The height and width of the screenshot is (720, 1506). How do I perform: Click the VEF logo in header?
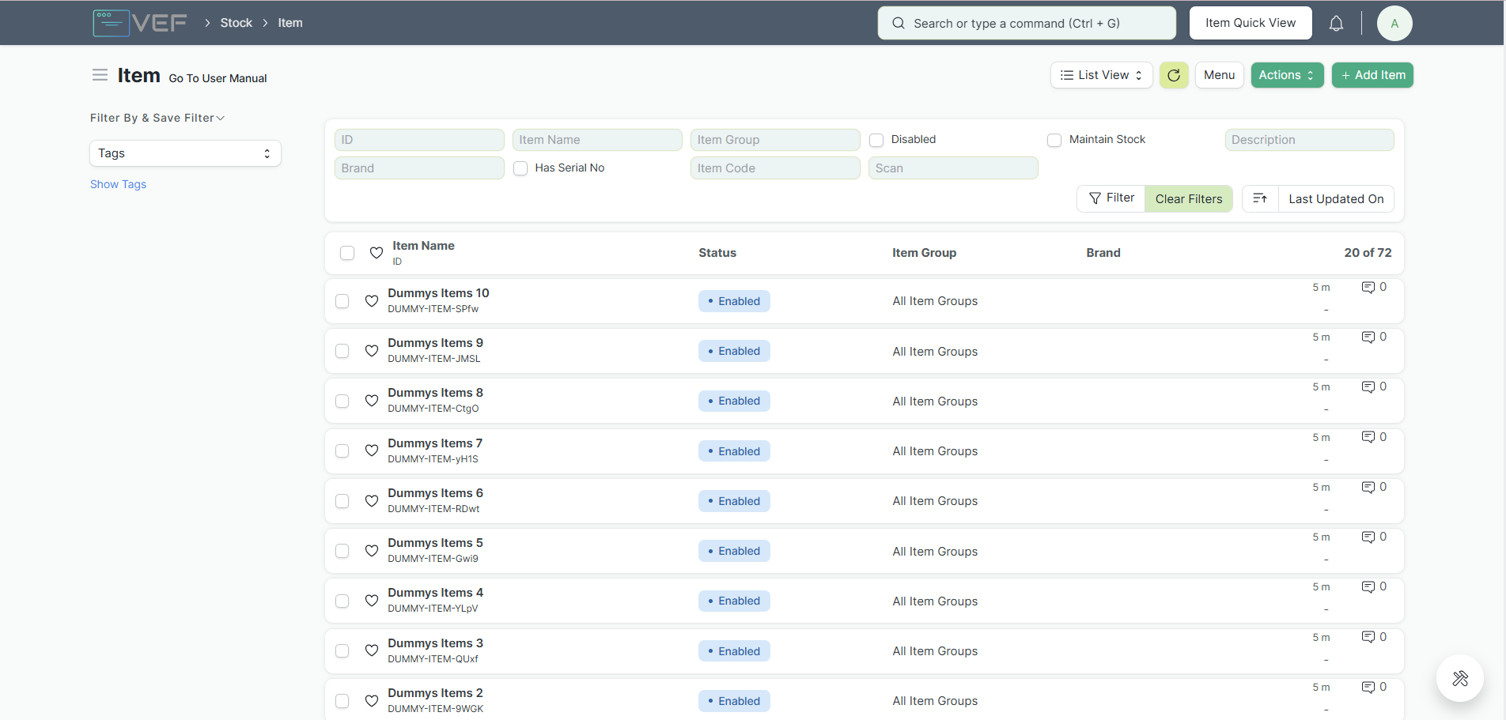click(140, 23)
